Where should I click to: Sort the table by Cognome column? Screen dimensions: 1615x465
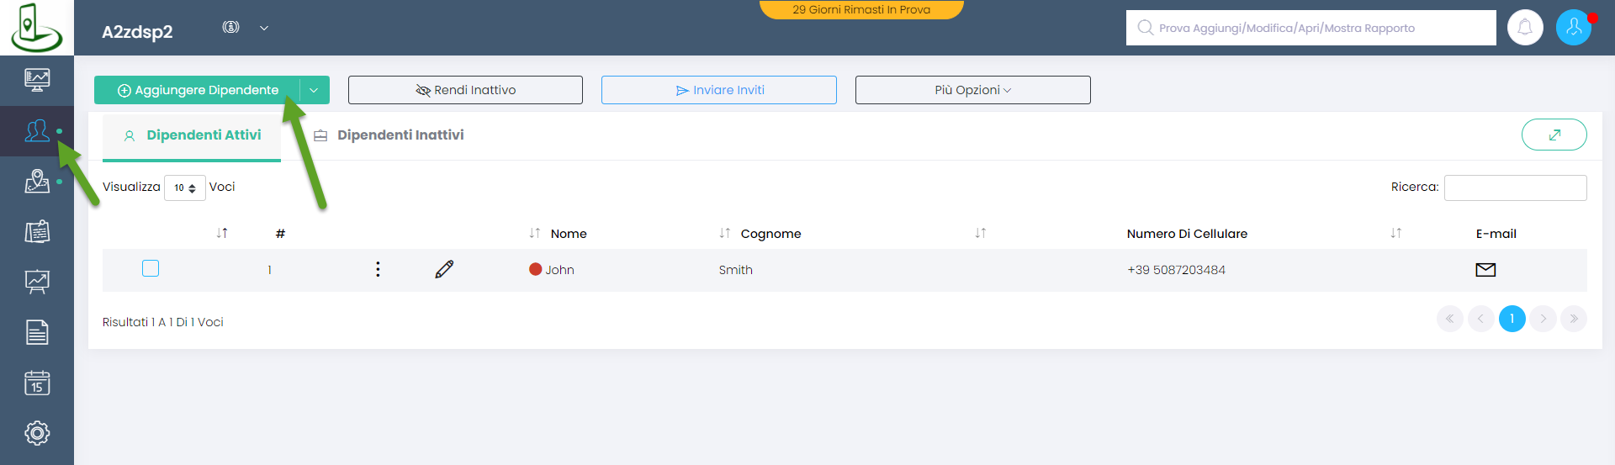pos(770,234)
